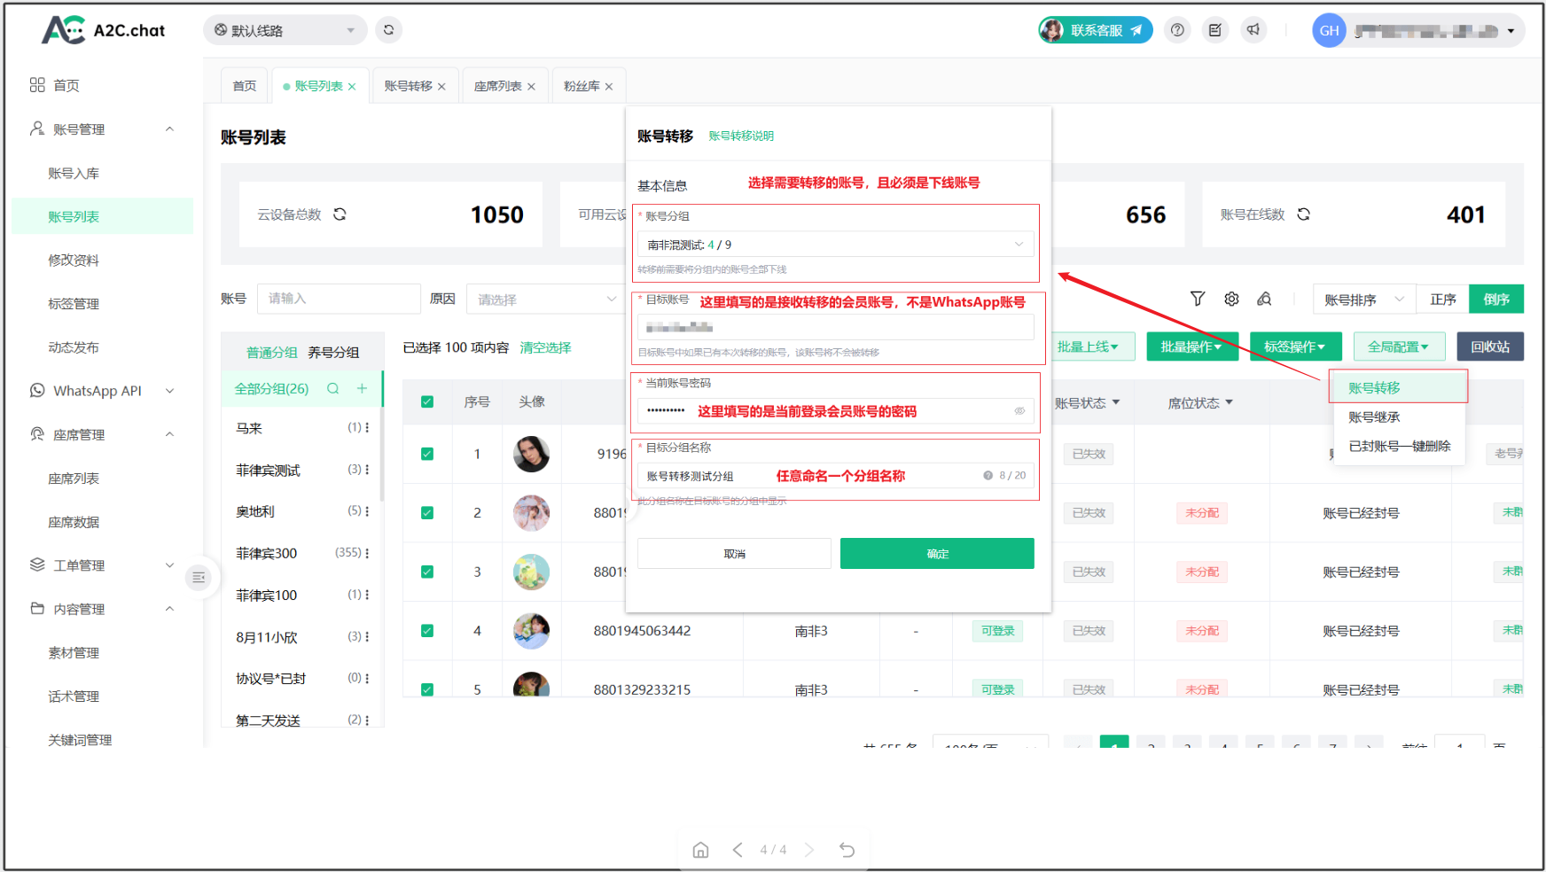Viewport: 1546px width, 872px height.
Task: Open the column settings gear icon
Action: pos(1231,300)
